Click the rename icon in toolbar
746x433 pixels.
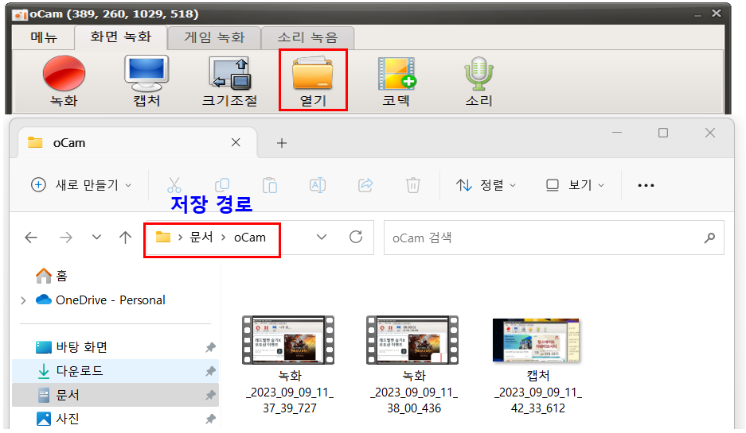pos(318,184)
